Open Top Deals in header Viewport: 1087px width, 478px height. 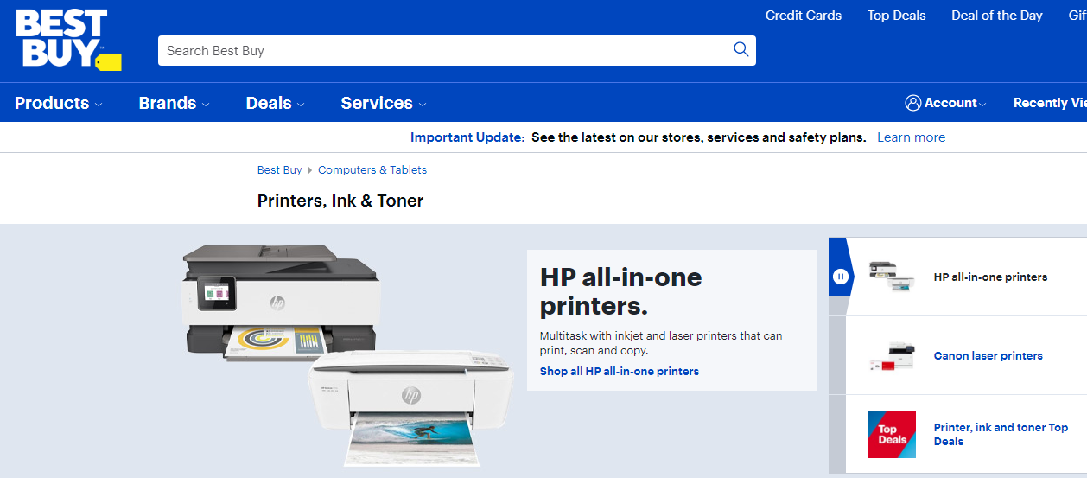897,16
